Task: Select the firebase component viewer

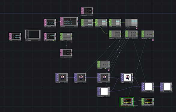Action: (x=34, y=34)
